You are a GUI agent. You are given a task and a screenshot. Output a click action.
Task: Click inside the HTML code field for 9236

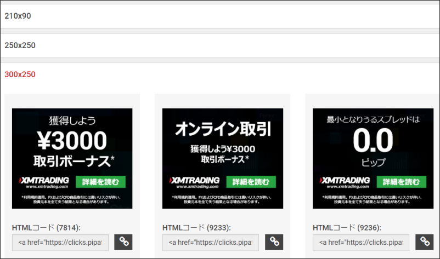click(x=361, y=242)
